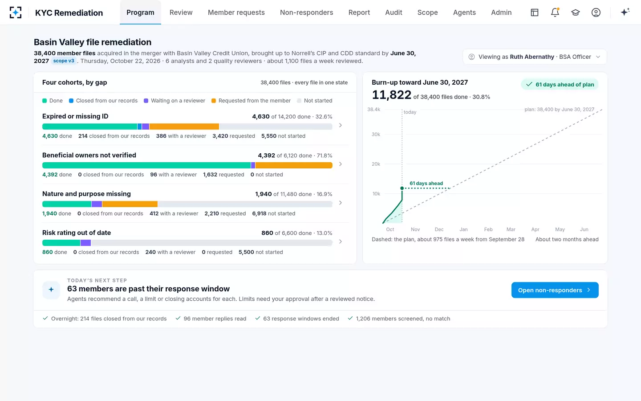Click the purple Waiting on a reviewer swatch

[x=146, y=101]
